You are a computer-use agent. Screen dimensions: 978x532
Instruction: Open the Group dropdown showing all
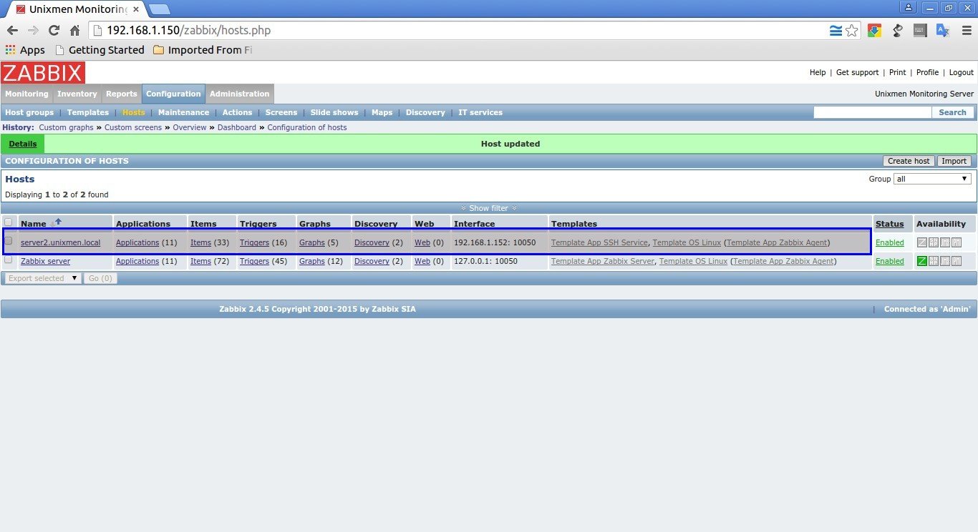tap(932, 179)
